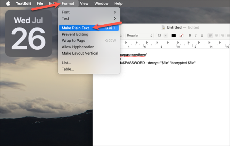Open the Table... dialog
Image resolution: width=230 pixels, height=146 pixels.
pos(89,69)
